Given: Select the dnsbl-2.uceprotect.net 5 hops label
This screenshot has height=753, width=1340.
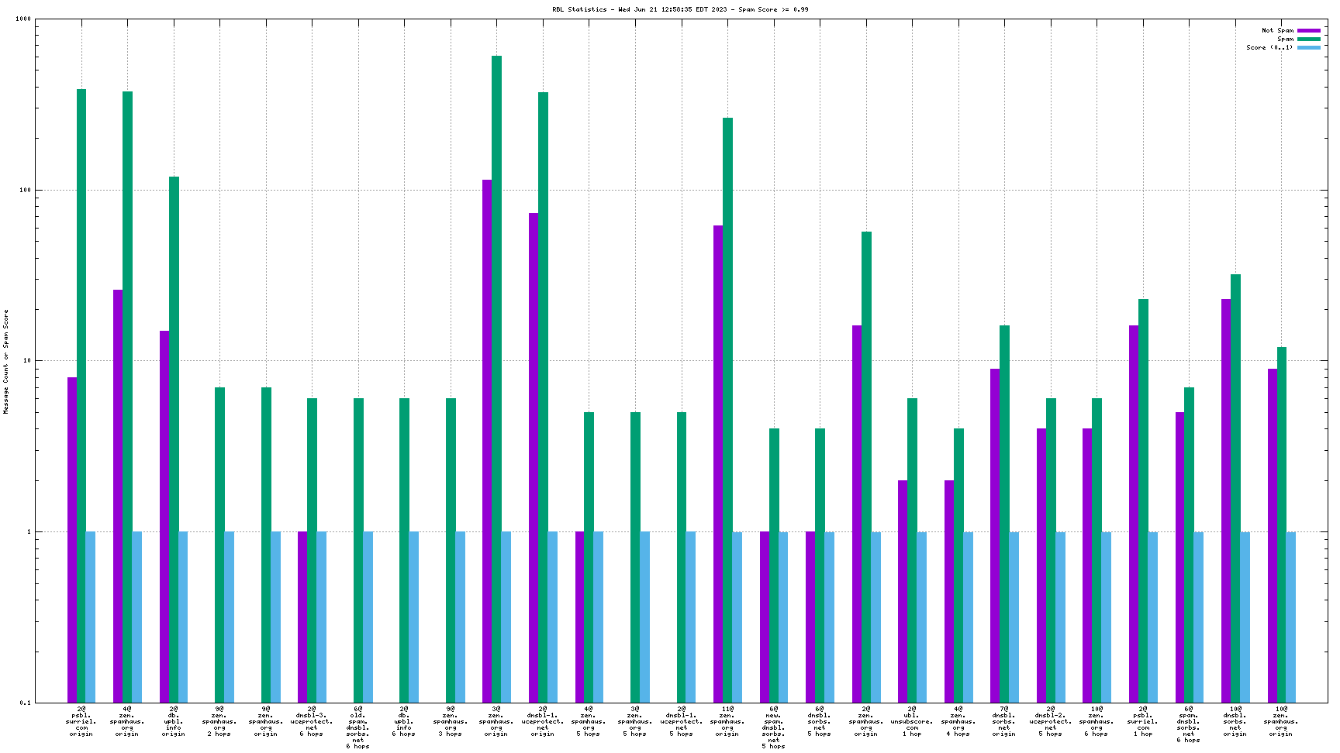Looking at the screenshot, I should (x=1050, y=721).
